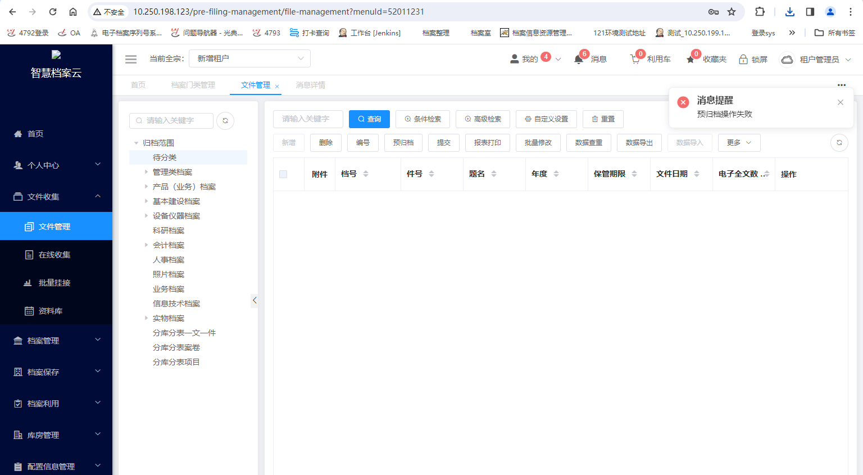Close the 消息提醒 notification
The image size is (863, 475).
(840, 102)
